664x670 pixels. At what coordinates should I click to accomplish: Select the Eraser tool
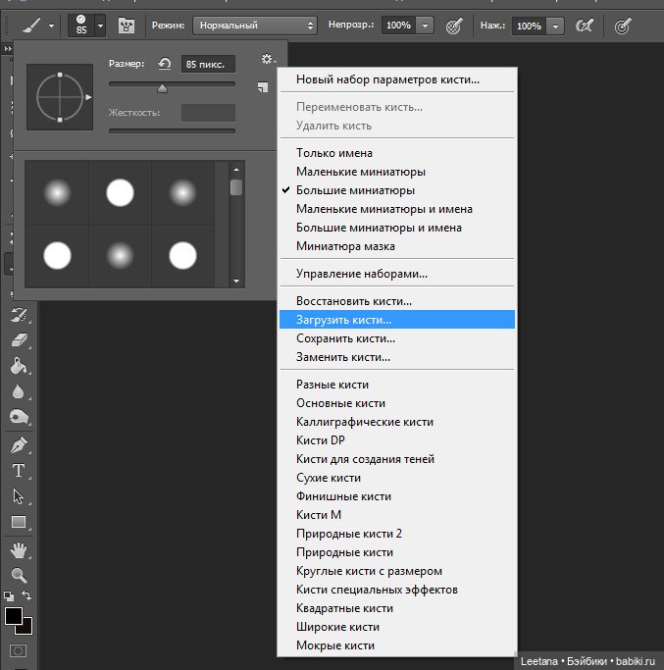tap(19, 340)
